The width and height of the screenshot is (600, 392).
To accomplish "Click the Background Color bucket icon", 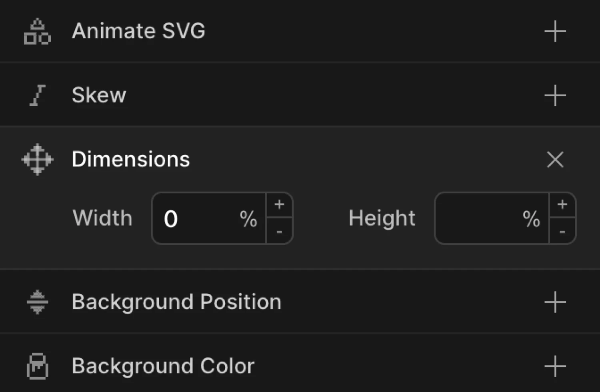I will [37, 366].
